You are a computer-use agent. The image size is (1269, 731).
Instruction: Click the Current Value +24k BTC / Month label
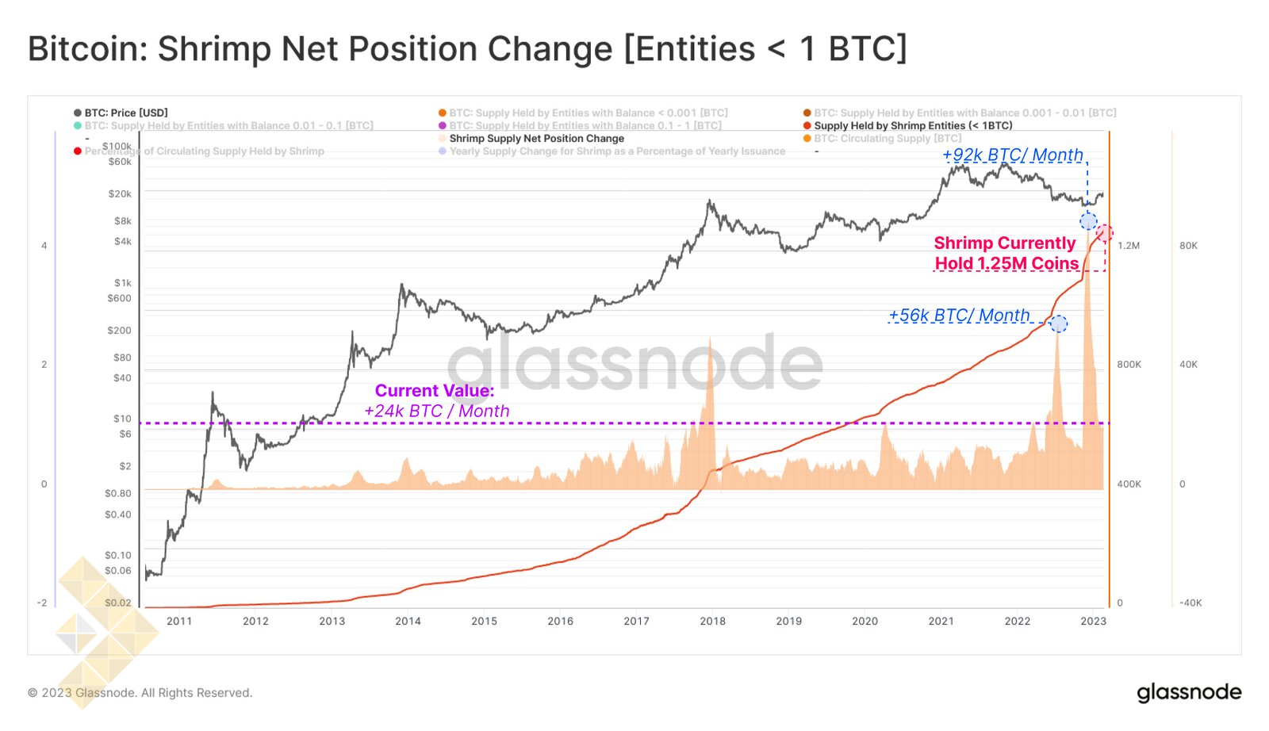coord(435,401)
